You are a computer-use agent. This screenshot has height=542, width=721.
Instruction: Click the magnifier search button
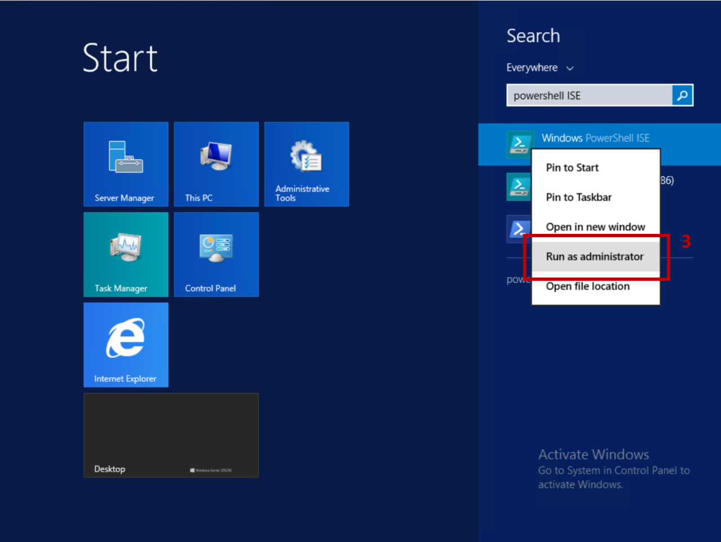click(682, 96)
